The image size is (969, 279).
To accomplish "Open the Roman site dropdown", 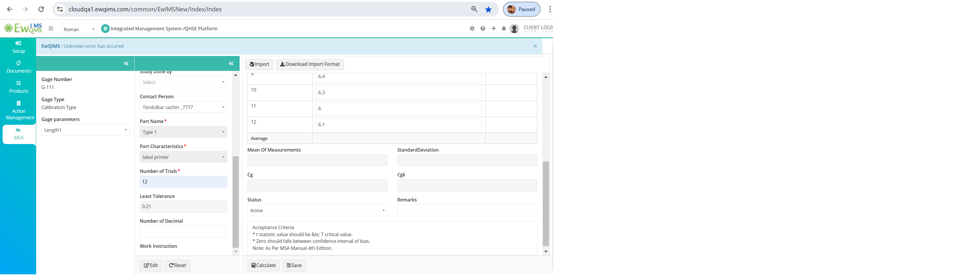I will tap(79, 29).
